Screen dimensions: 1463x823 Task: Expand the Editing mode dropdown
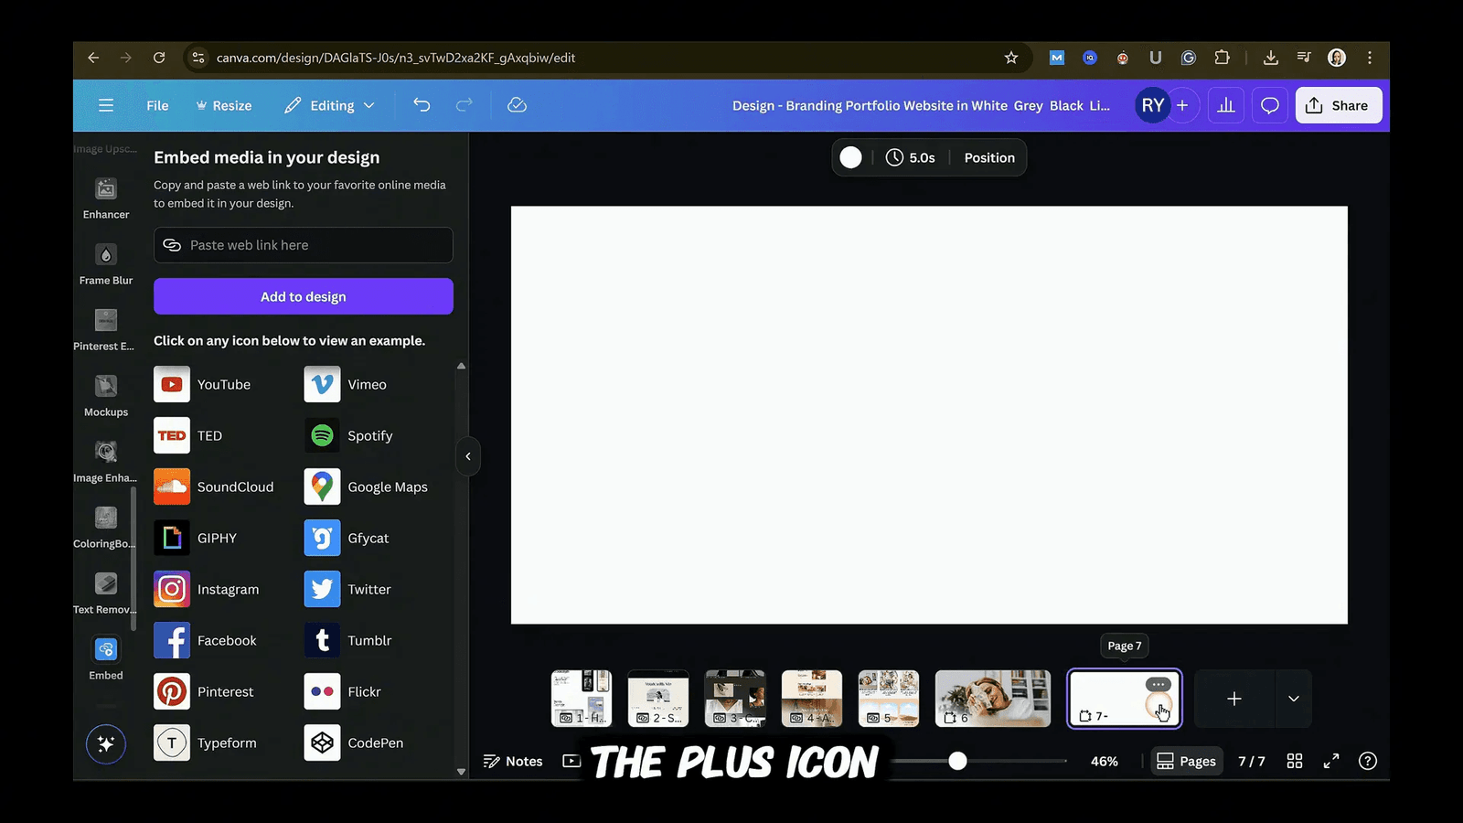click(x=329, y=105)
